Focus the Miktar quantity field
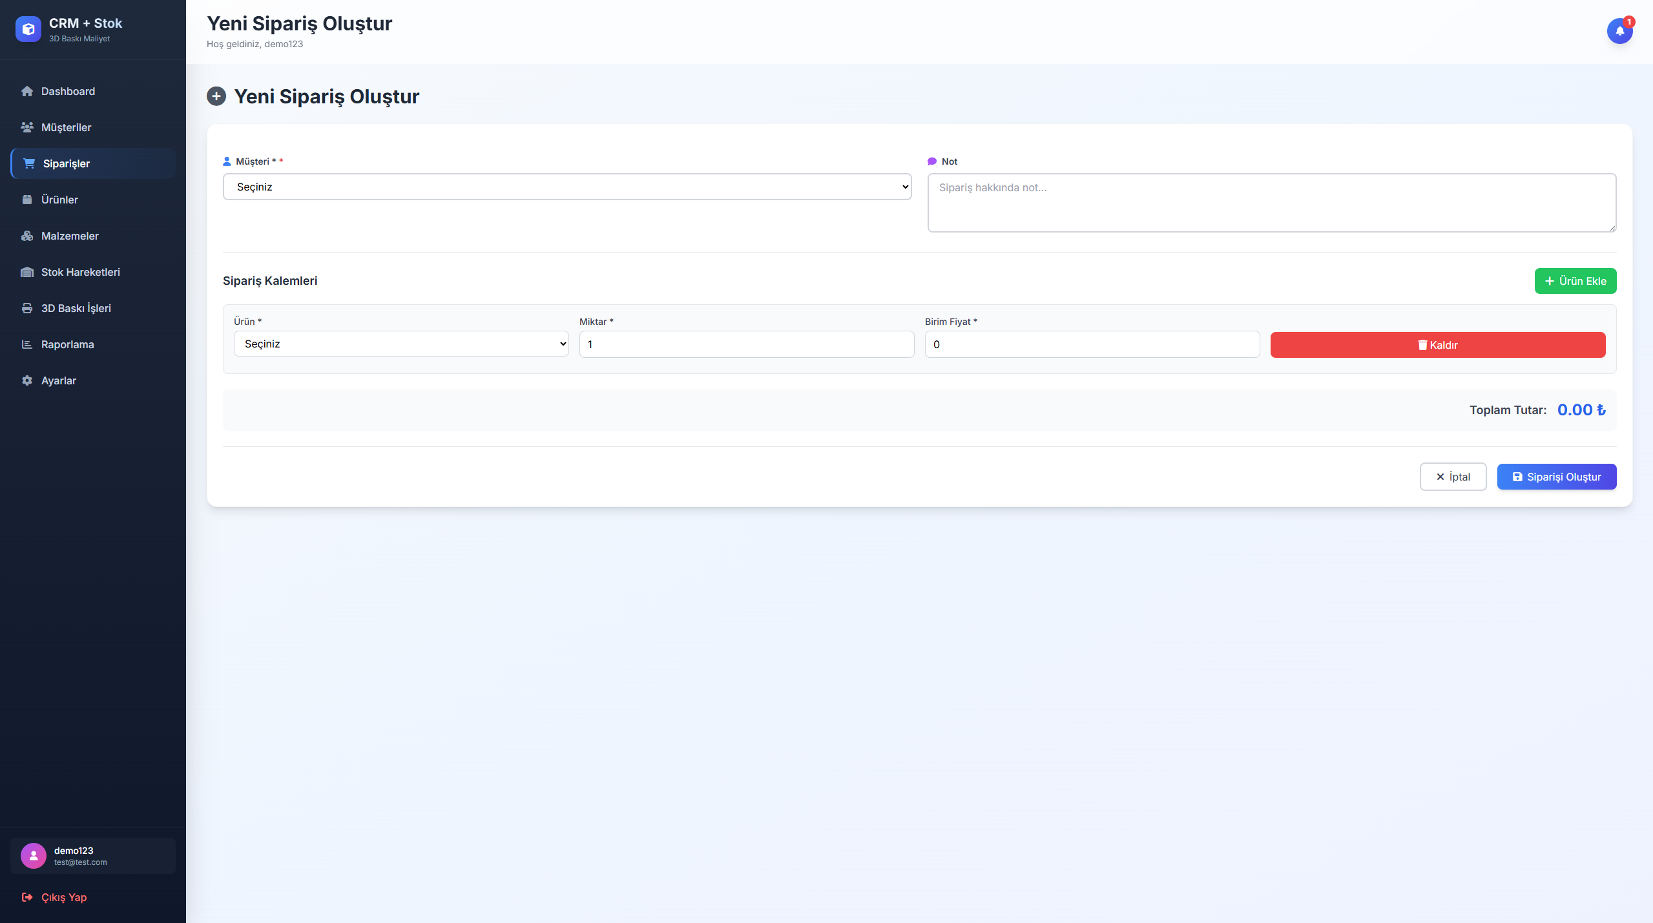 click(746, 344)
